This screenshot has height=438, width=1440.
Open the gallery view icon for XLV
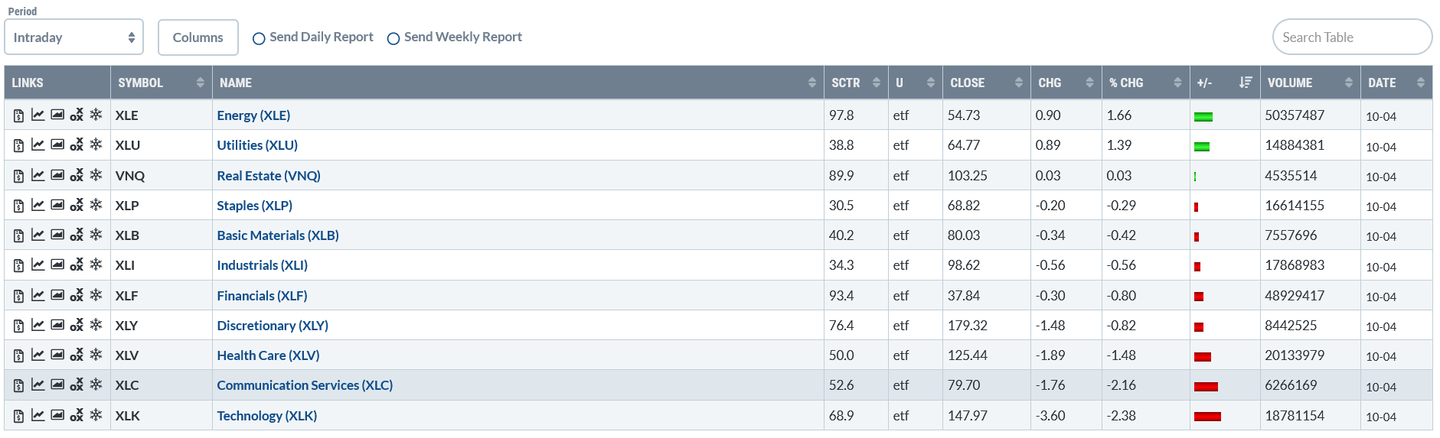(57, 355)
